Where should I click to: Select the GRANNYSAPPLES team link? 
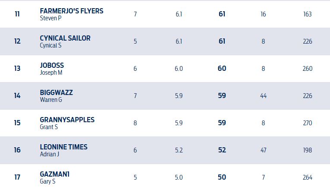[x=67, y=120]
